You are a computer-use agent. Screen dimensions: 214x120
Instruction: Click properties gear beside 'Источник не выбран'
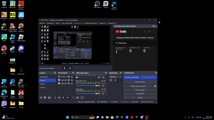click(65, 68)
